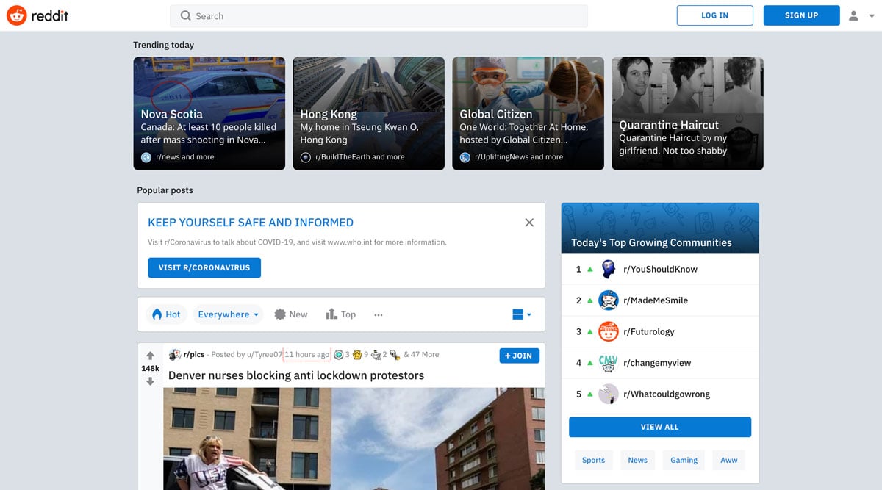
Task: Open r/changemyview community
Action: (x=657, y=363)
